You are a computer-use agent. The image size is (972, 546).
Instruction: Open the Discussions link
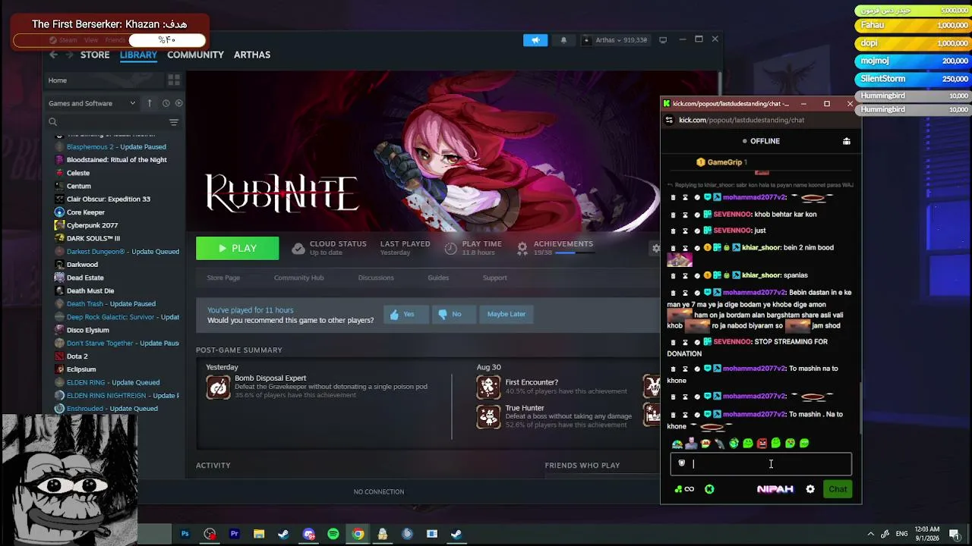coord(376,278)
